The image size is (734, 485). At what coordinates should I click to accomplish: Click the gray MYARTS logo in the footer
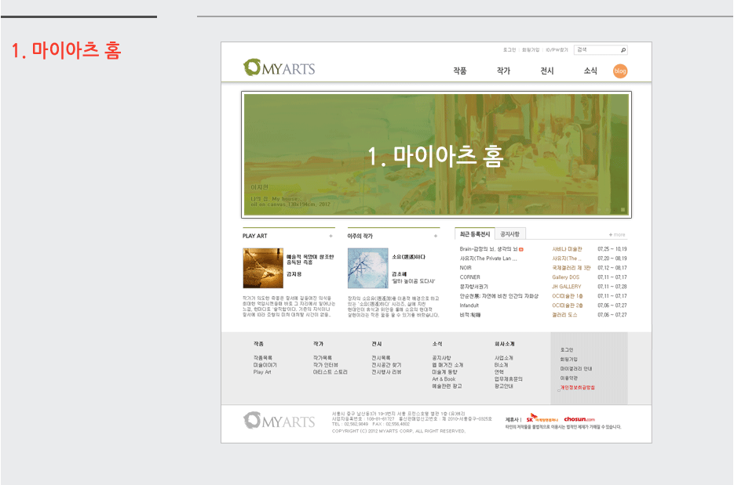tap(279, 421)
